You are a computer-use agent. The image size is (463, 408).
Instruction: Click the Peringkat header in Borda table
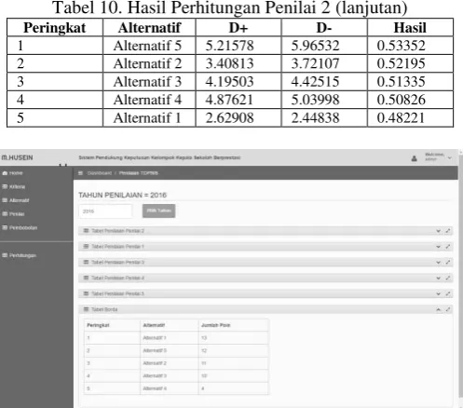pos(98,325)
